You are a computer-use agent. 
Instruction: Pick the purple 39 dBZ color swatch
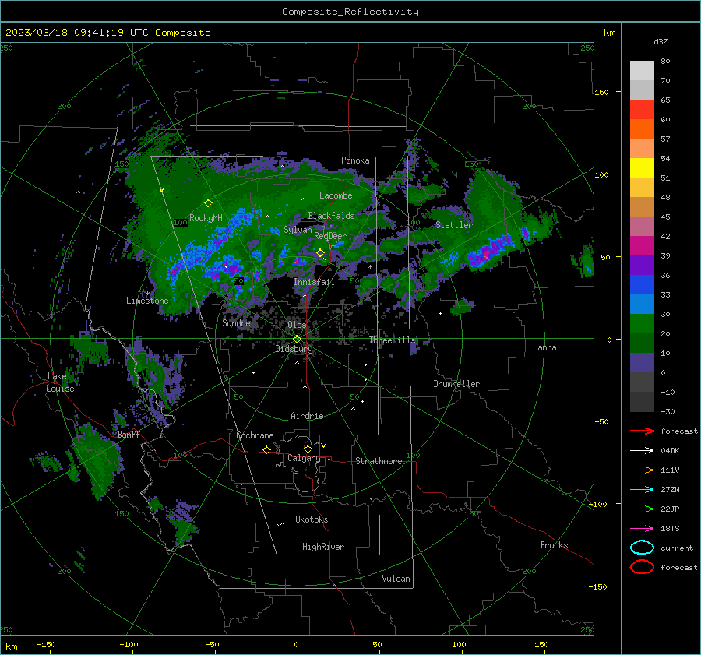coord(642,265)
